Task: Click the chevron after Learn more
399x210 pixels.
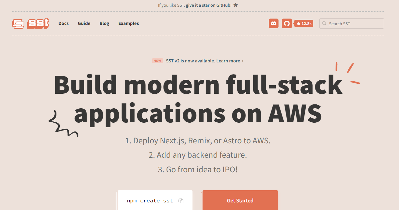Action: [243, 61]
